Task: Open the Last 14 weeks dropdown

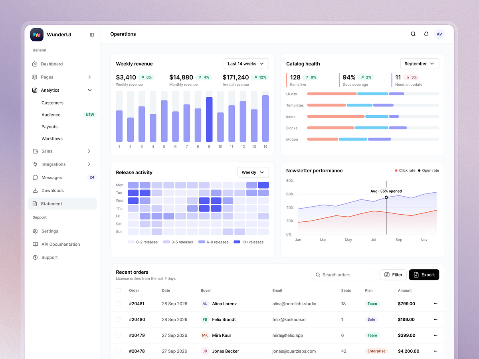Action: 246,64
